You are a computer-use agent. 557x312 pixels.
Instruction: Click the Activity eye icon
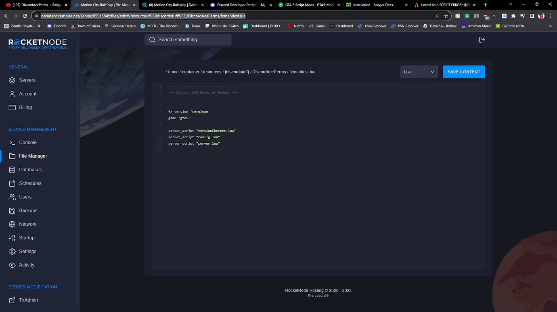tap(12, 265)
